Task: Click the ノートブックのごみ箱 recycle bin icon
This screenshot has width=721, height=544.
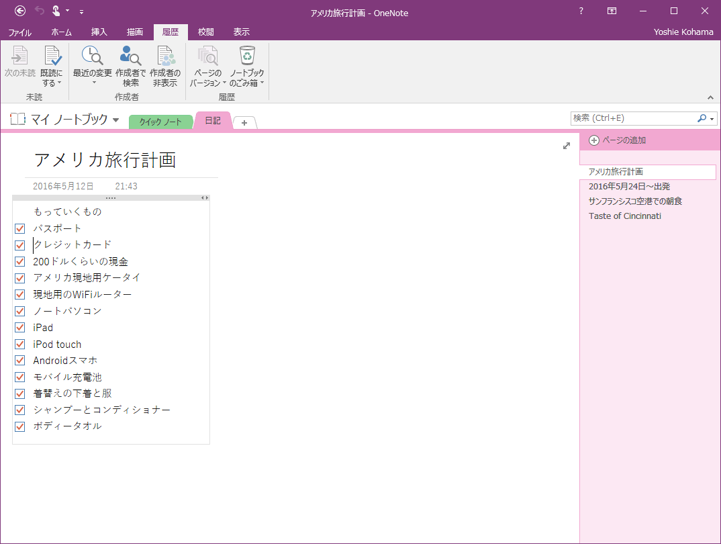Action: [x=247, y=55]
